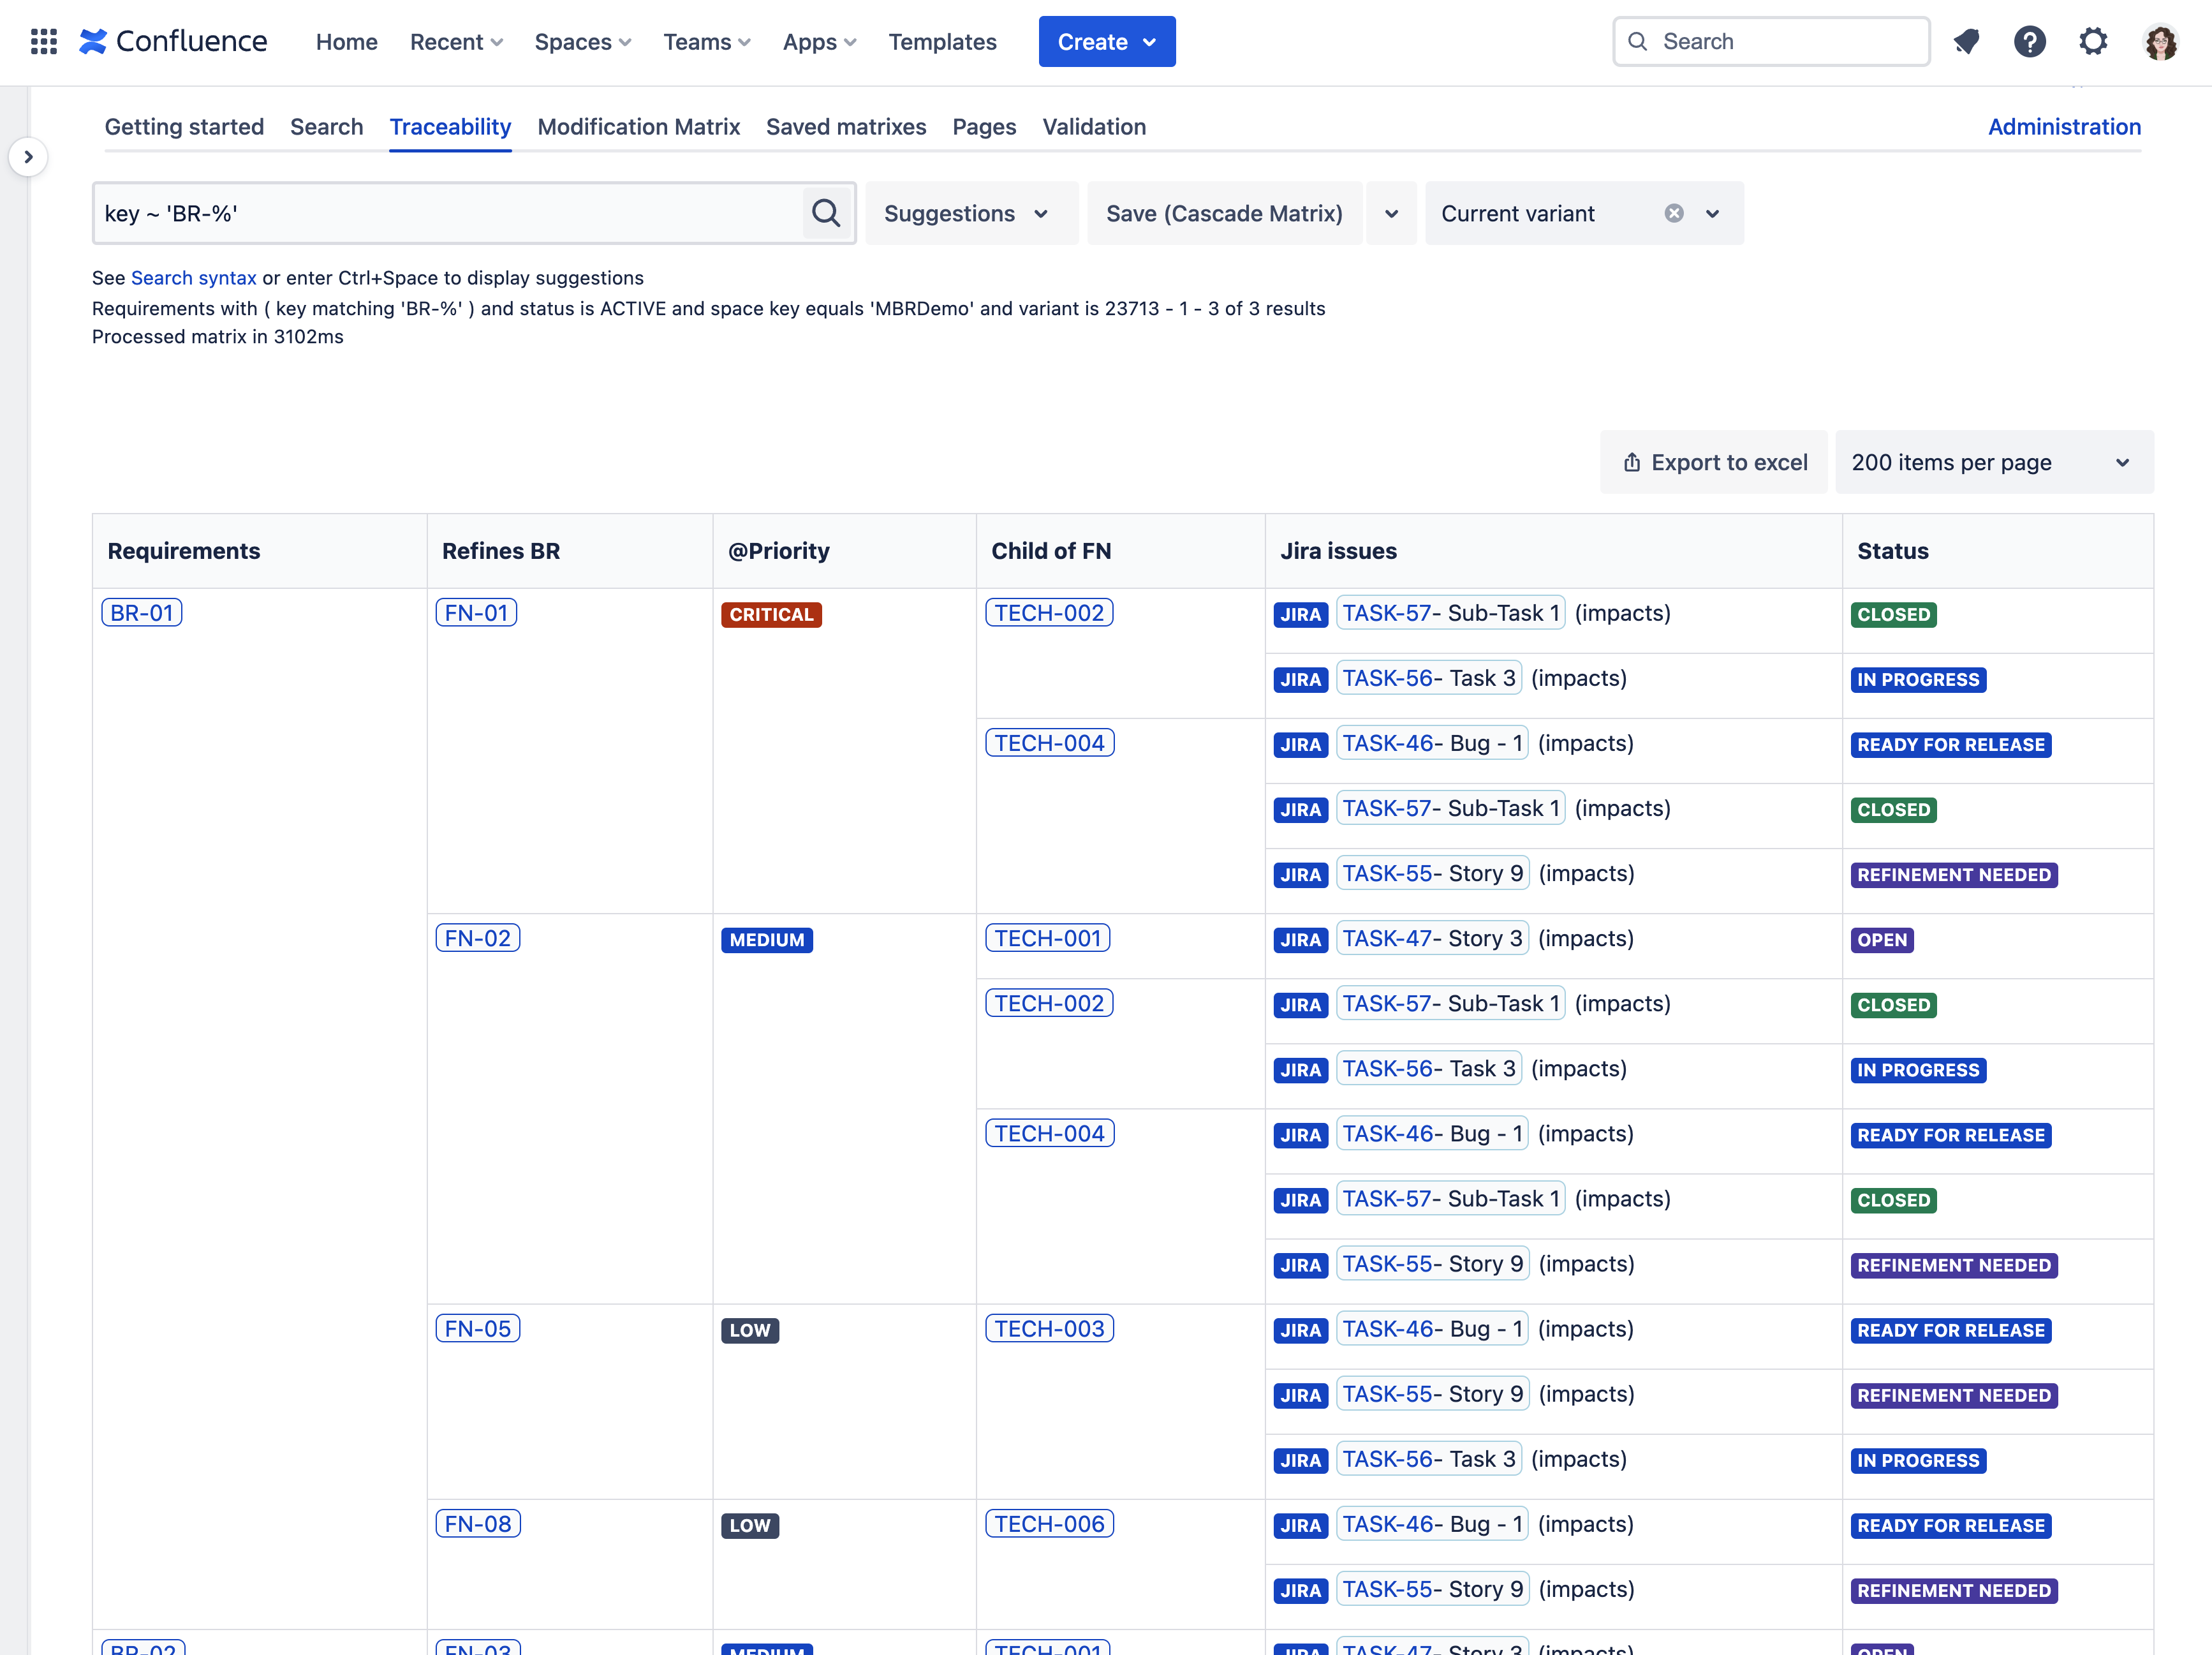Click the user profile avatar
The width and height of the screenshot is (2212, 1655).
tap(2160, 42)
